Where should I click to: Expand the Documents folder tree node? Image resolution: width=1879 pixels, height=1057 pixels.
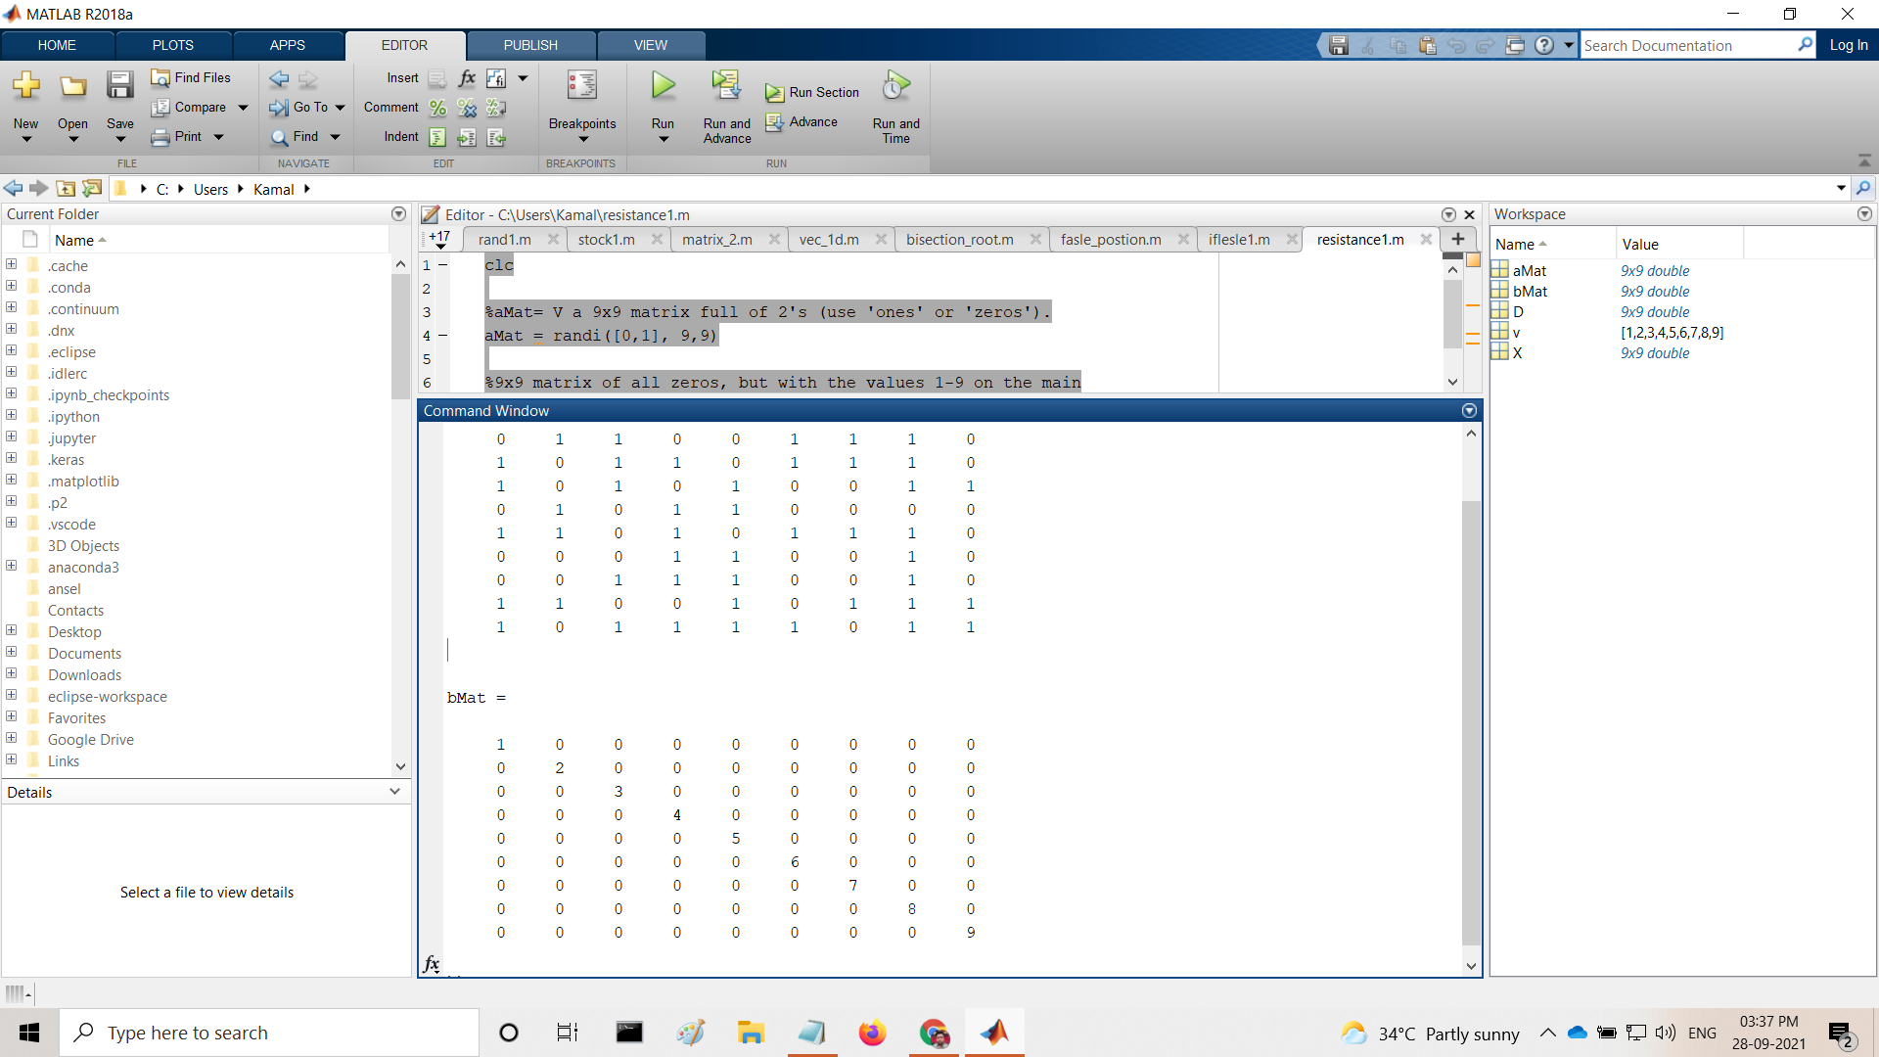(x=12, y=653)
